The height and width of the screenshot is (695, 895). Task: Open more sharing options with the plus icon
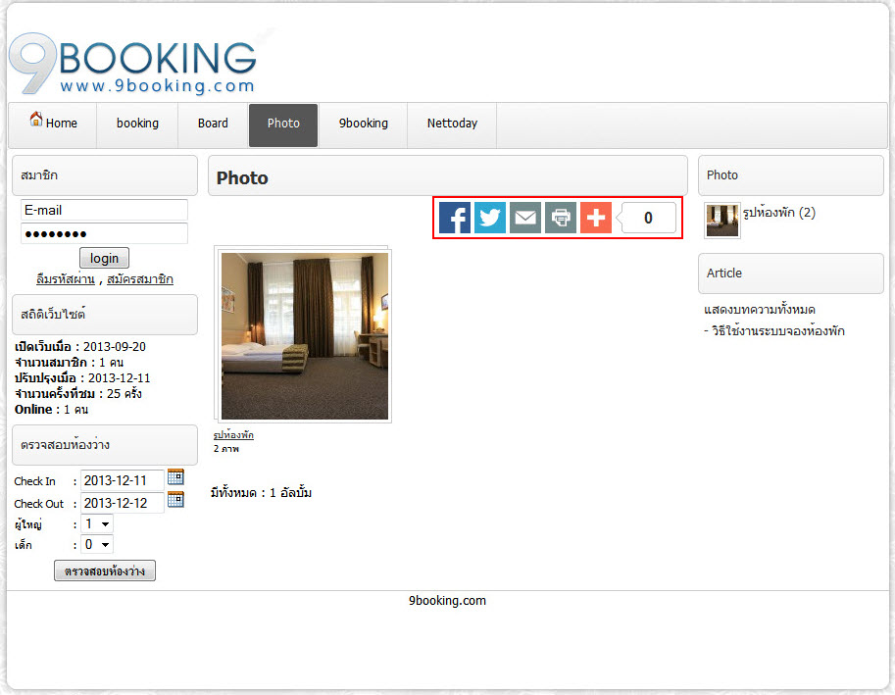[596, 218]
